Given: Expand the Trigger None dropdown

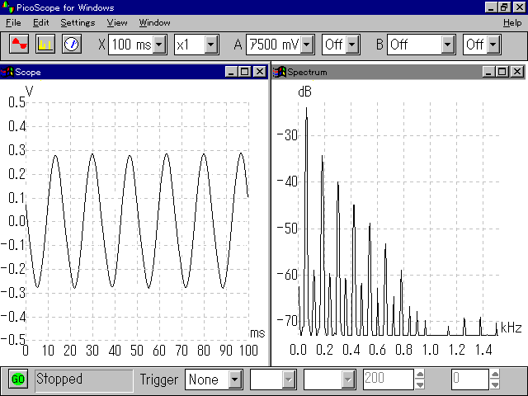Looking at the screenshot, I should coord(235,379).
